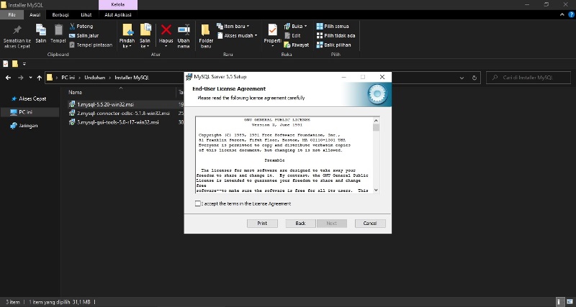This screenshot has width=576, height=307.
Task: Open the Alat Aplikasi tab
Action: 118,14
